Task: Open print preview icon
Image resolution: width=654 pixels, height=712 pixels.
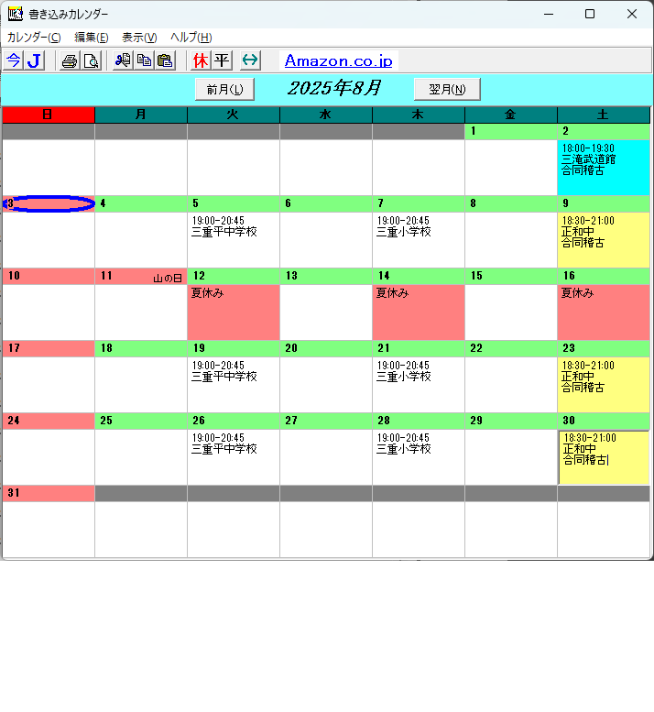Action: [91, 60]
